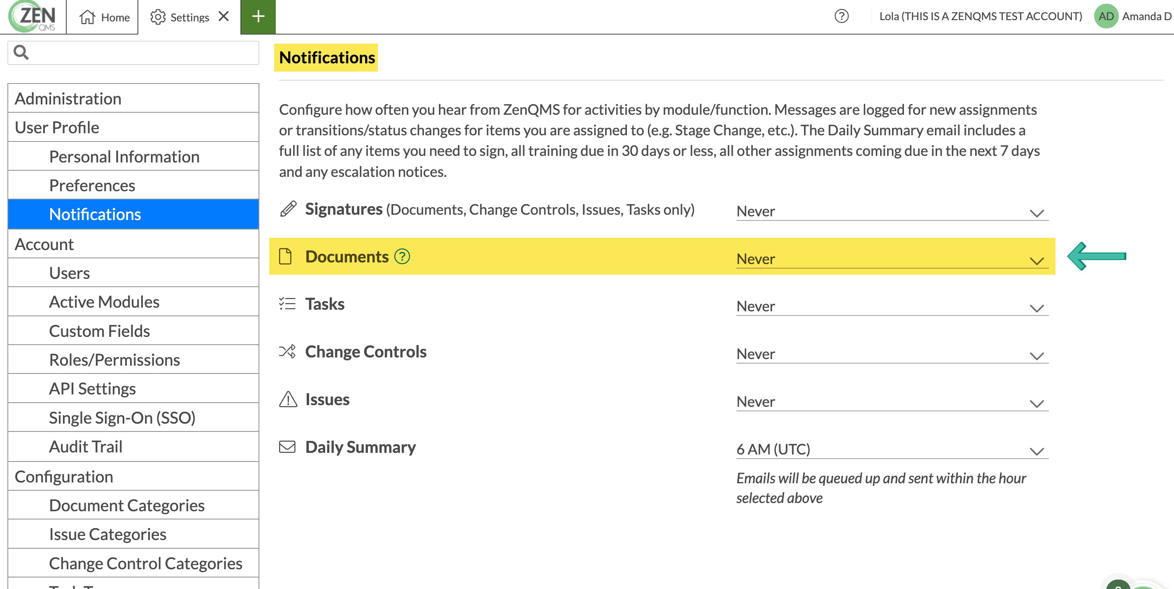Click the Signatures label text
This screenshot has width=1174, height=589.
coord(344,209)
